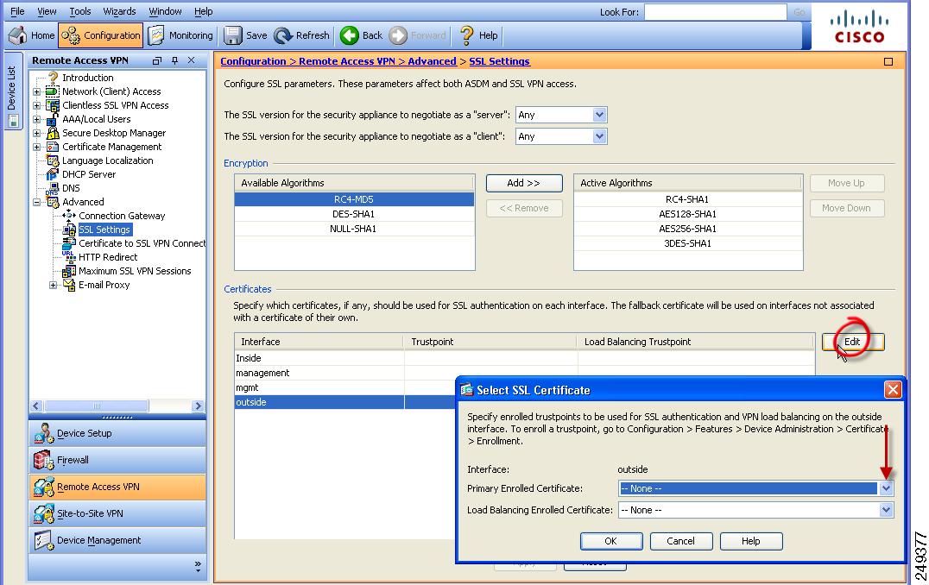This screenshot has height=585, width=929.
Task: Open the Help menu in the menu bar
Action: coord(203,11)
